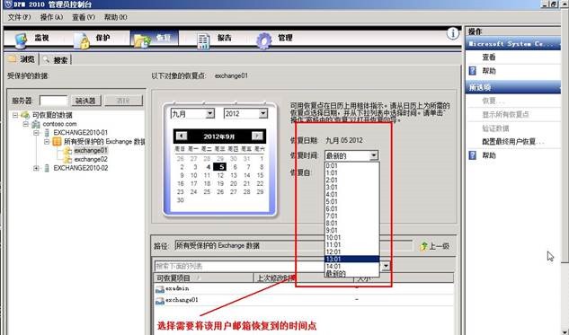Select the exadmin recoverable item row

click(x=304, y=289)
